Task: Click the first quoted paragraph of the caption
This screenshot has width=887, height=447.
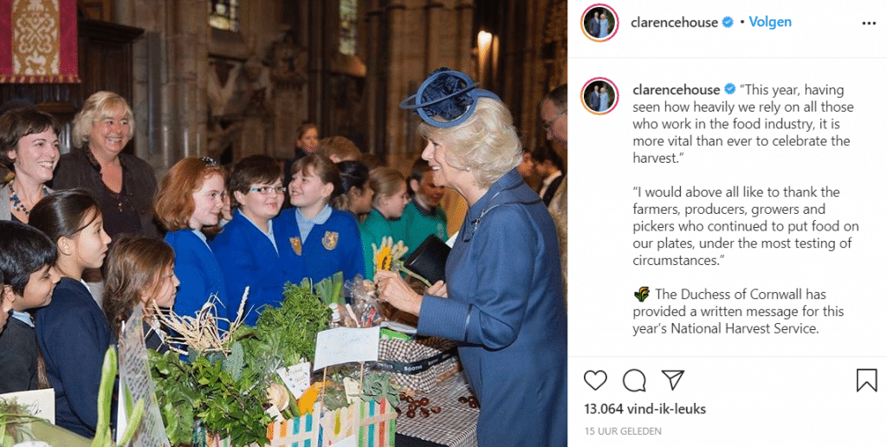Action: pyautogui.click(x=743, y=124)
